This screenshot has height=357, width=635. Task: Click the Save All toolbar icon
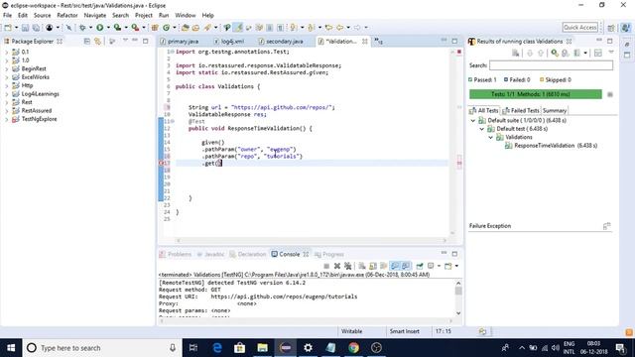[x=36, y=28]
